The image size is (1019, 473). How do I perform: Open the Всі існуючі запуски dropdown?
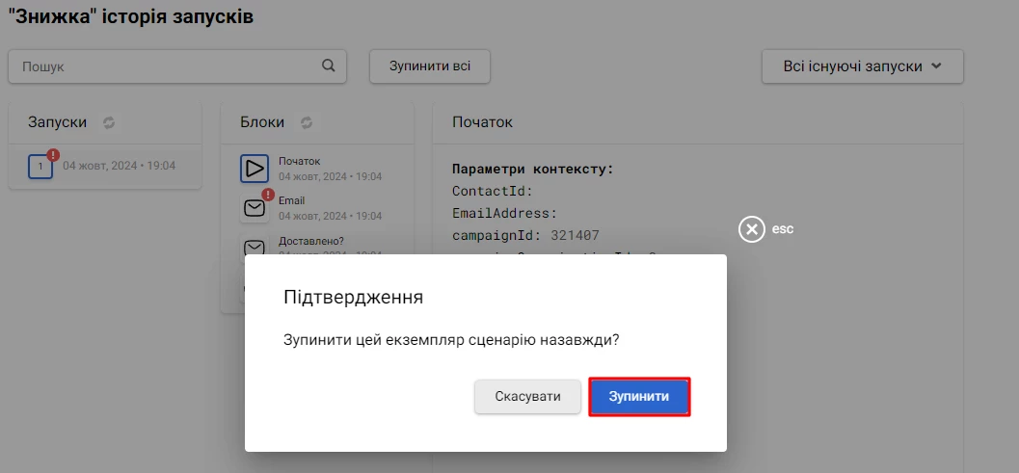[863, 66]
